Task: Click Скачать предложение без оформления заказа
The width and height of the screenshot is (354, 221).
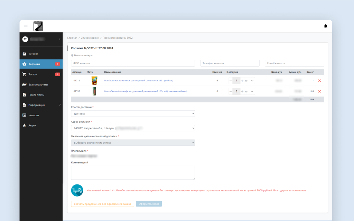Action: [102, 204]
